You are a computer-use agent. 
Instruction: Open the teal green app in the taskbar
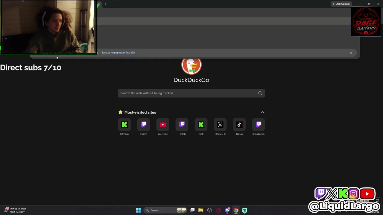tap(245, 210)
